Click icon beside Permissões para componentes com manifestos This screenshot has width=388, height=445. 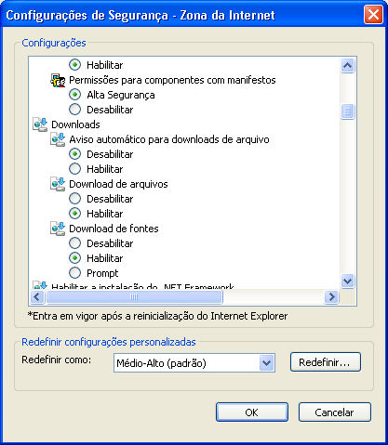tap(58, 80)
